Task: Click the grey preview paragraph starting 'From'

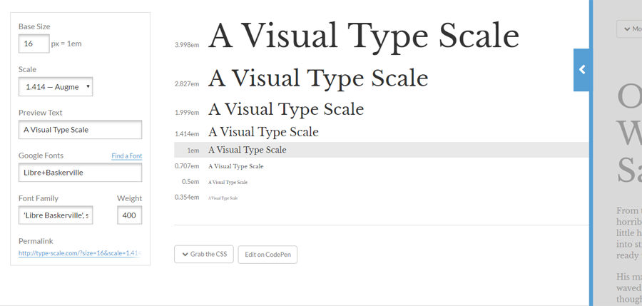Action: [x=628, y=233]
